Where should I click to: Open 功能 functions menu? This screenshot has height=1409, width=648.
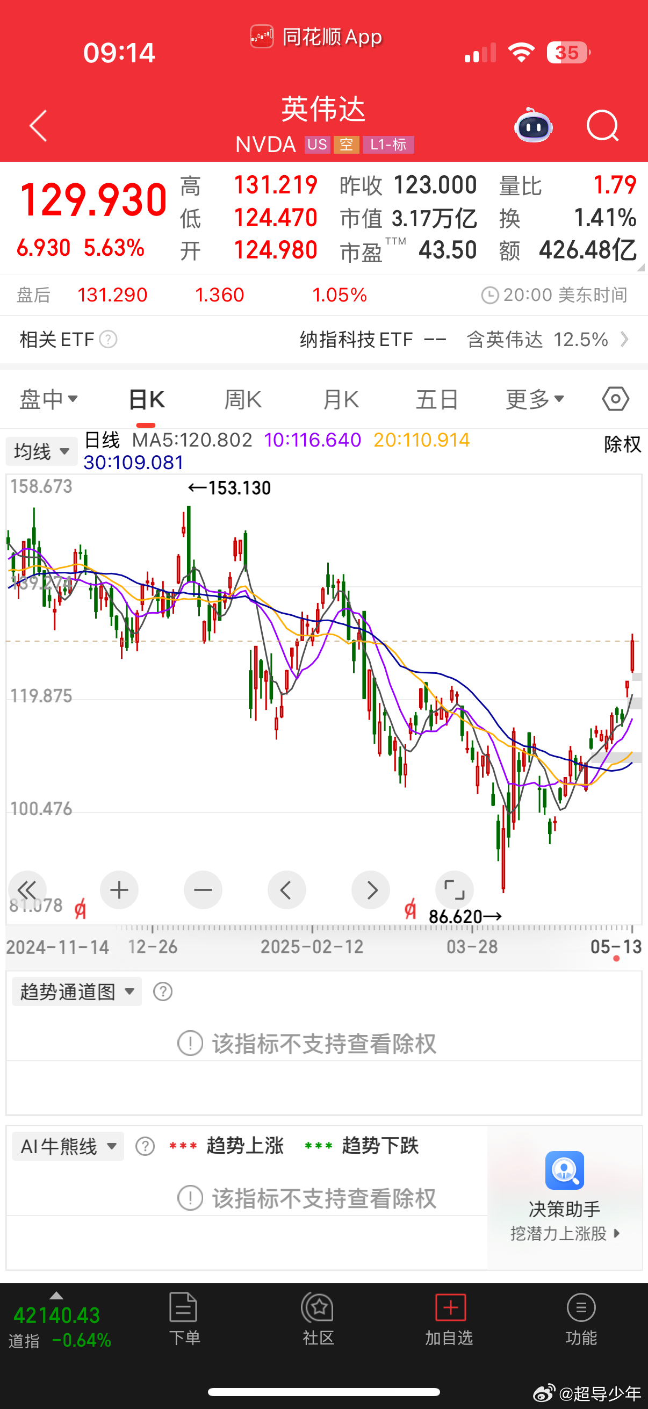point(581,1319)
